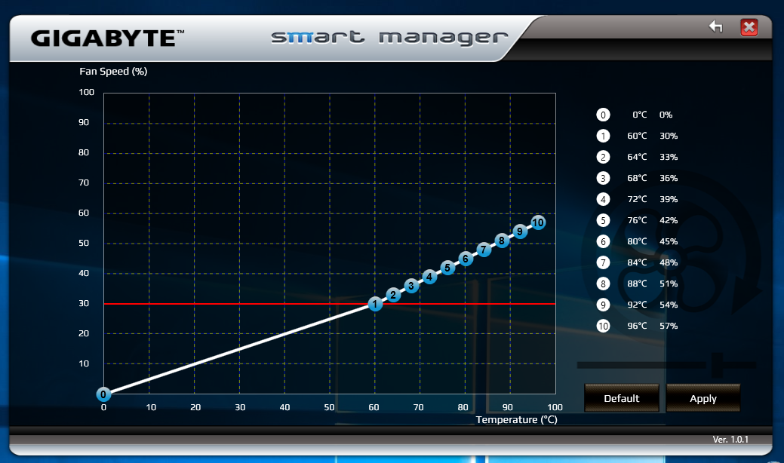784x463 pixels.
Task: Select curve point 3 on the graph
Action: tap(411, 286)
